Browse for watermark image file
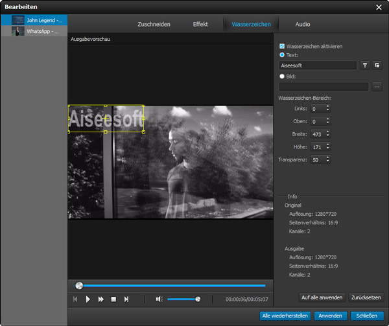 pos(377,87)
